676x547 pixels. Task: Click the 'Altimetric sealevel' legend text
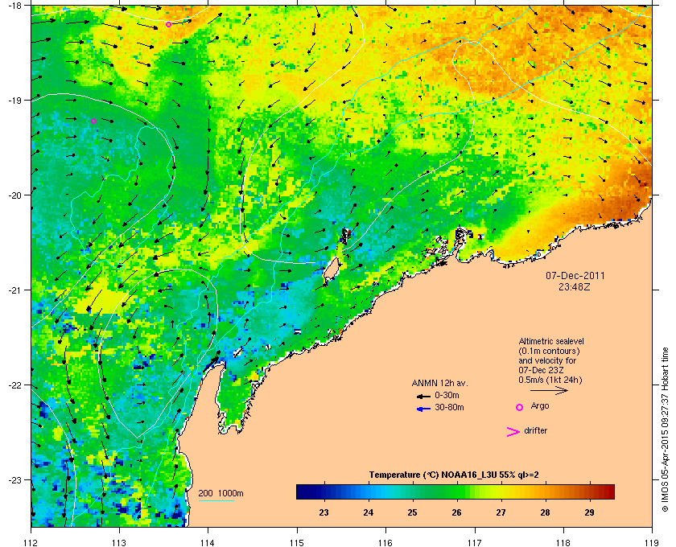pos(551,341)
